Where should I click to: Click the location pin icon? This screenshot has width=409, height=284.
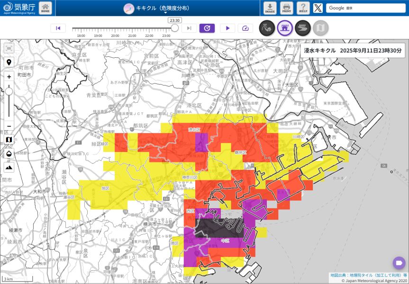pos(9,62)
